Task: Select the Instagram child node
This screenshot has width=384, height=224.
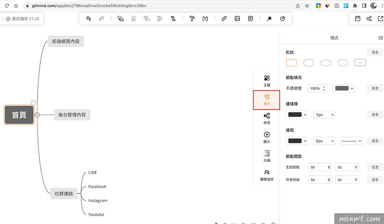Action: [98, 201]
